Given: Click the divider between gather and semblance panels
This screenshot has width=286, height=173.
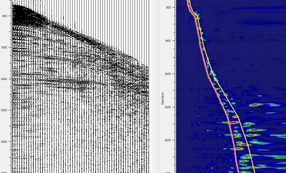Looking at the screenshot, I should pyautogui.click(x=154, y=86).
